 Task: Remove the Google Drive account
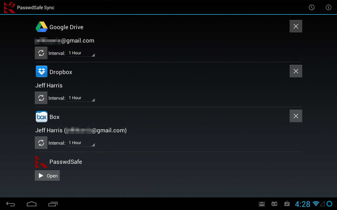(296, 26)
